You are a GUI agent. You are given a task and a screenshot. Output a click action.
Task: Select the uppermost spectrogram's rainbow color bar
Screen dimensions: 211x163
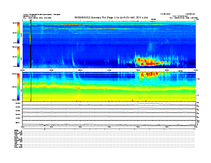click(18, 33)
